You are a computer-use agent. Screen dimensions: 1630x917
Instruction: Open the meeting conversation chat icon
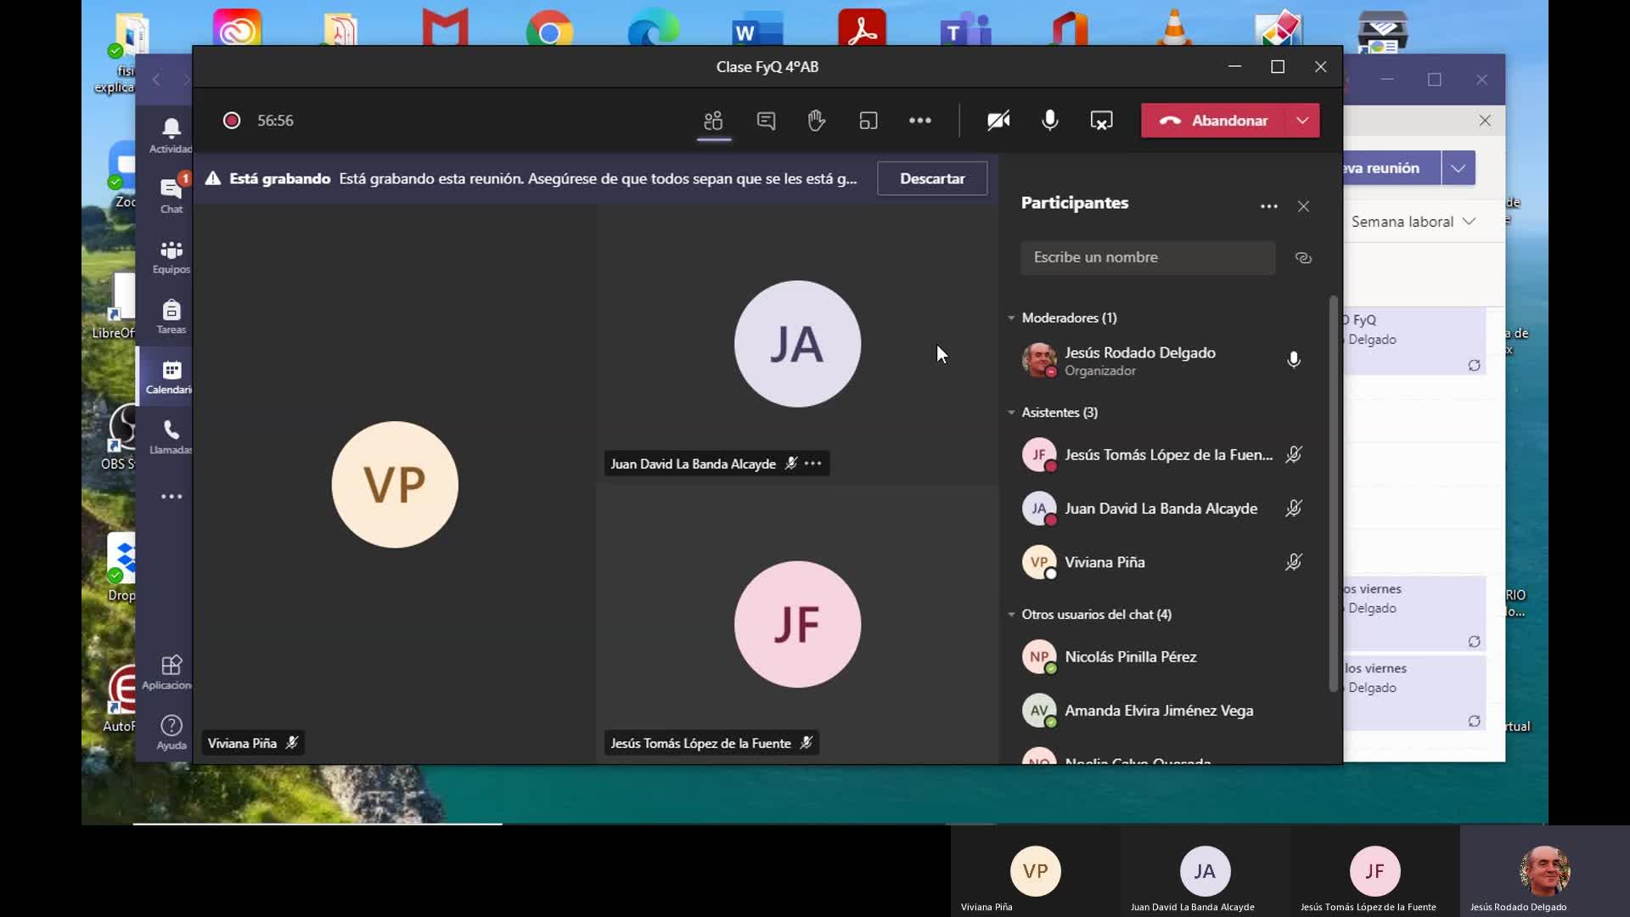coord(766,121)
